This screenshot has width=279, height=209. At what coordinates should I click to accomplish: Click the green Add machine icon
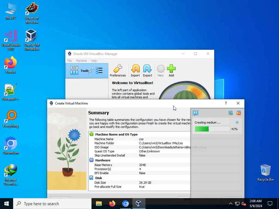[171, 70]
